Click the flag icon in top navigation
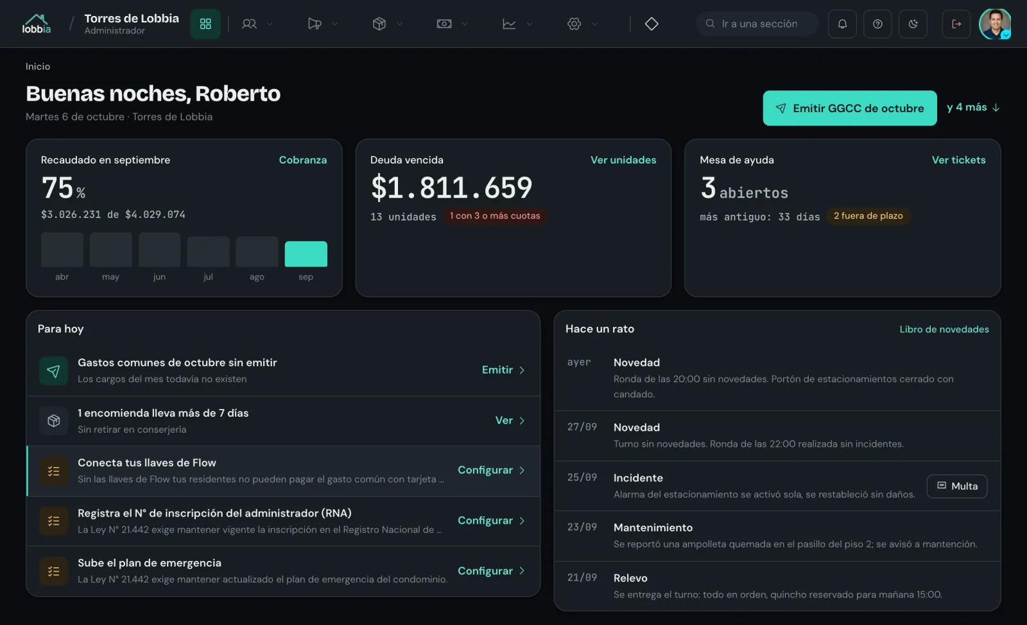The width and height of the screenshot is (1027, 625). [x=315, y=24]
